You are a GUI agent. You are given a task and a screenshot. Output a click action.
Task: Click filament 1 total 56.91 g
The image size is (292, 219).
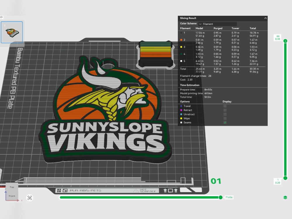[x=254, y=36]
